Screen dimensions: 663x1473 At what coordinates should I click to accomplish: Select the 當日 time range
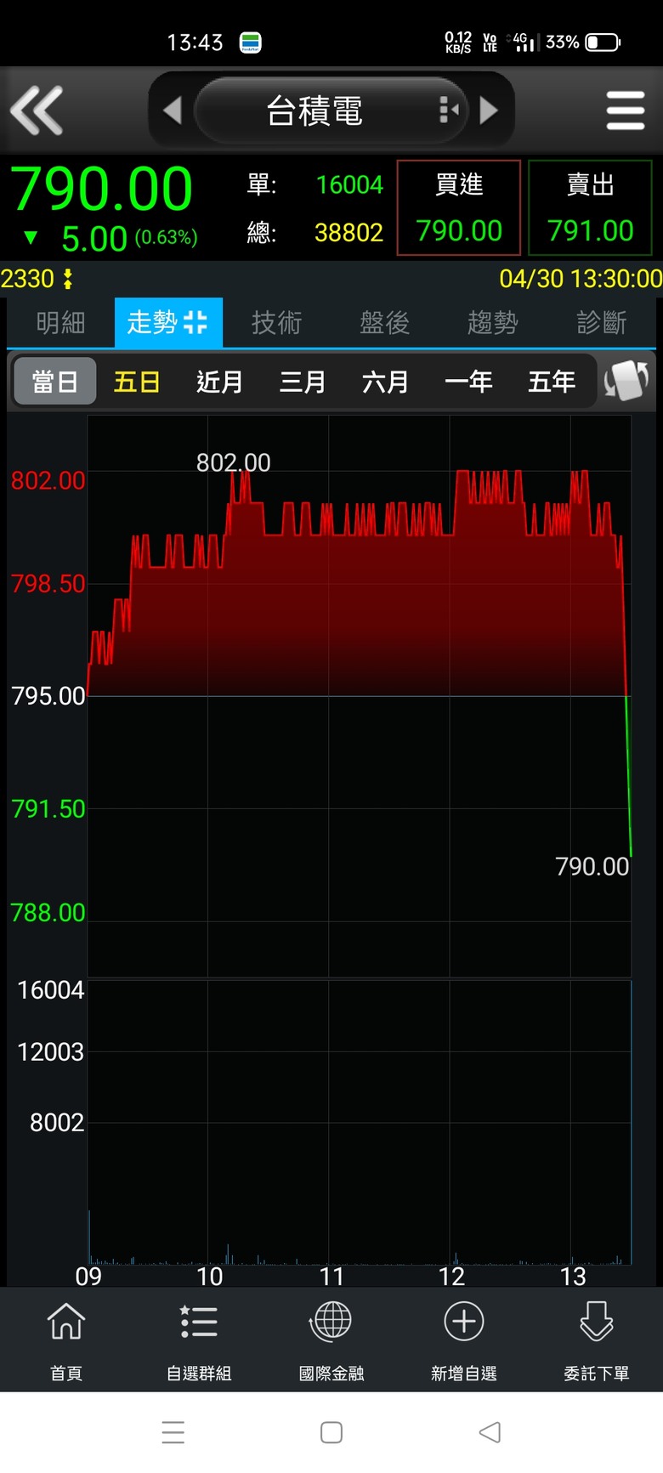[x=55, y=382]
